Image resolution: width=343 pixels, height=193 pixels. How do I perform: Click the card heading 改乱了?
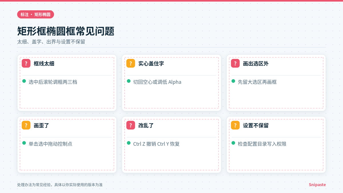pos(146,125)
